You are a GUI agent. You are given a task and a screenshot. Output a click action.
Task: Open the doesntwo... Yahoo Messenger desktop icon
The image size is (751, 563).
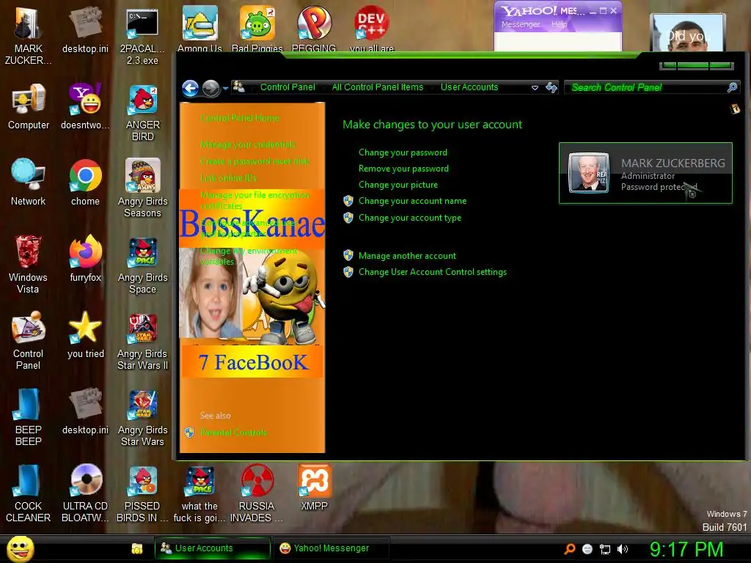point(85,107)
